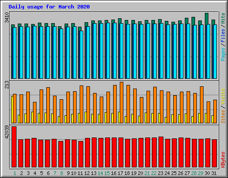
Task: Select day '30' on the x-axis
Action: (207, 173)
